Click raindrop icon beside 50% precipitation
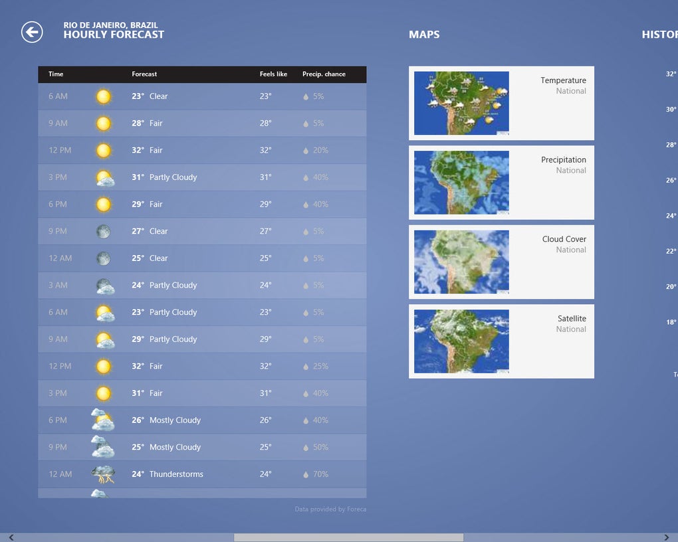 click(x=306, y=448)
